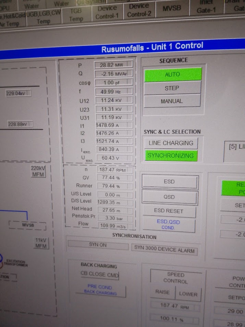The height and width of the screenshot is (327, 245).
Task: Click the ESD RESET button
Action: [x=169, y=211]
